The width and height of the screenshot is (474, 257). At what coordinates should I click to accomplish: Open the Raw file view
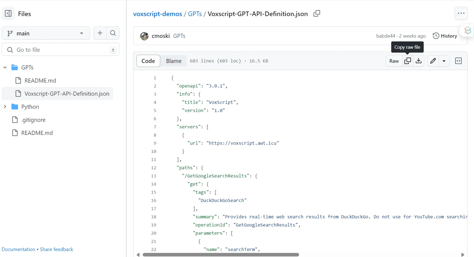pos(394,61)
